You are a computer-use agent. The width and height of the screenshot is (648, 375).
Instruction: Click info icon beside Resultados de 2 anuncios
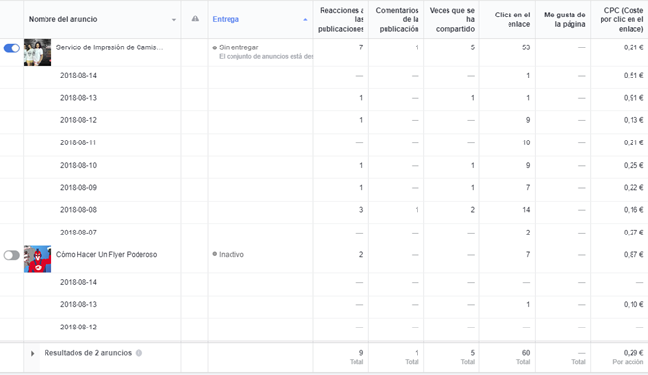pyautogui.click(x=139, y=353)
